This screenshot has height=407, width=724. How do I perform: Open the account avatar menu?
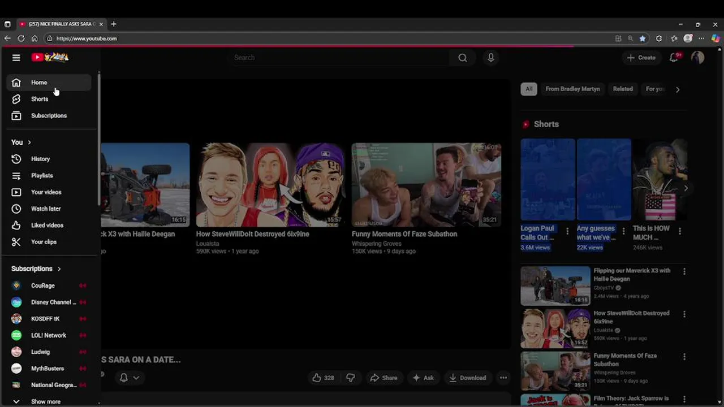pyautogui.click(x=697, y=58)
